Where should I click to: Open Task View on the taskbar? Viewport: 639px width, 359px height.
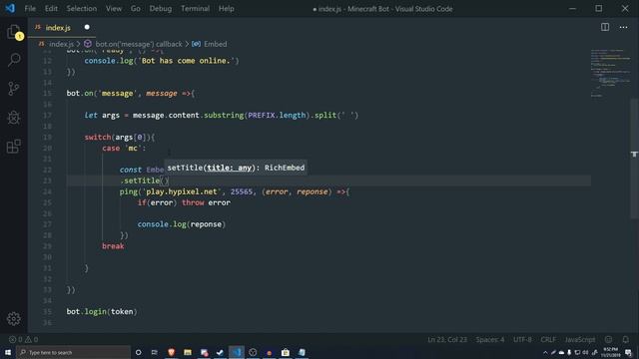155,352
